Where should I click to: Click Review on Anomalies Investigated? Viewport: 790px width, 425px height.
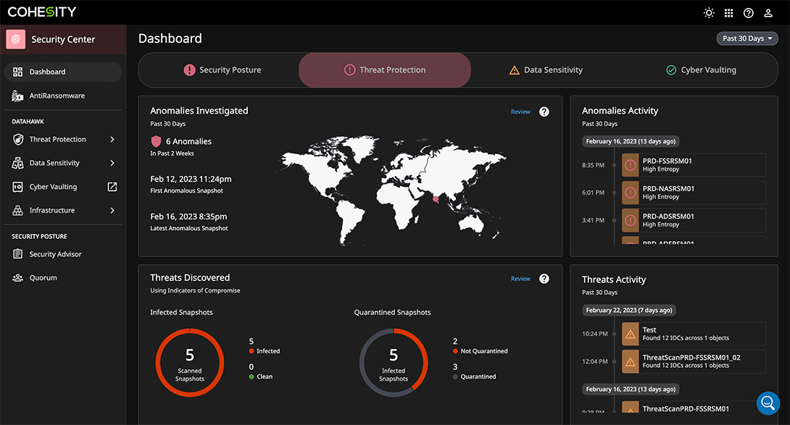click(520, 111)
